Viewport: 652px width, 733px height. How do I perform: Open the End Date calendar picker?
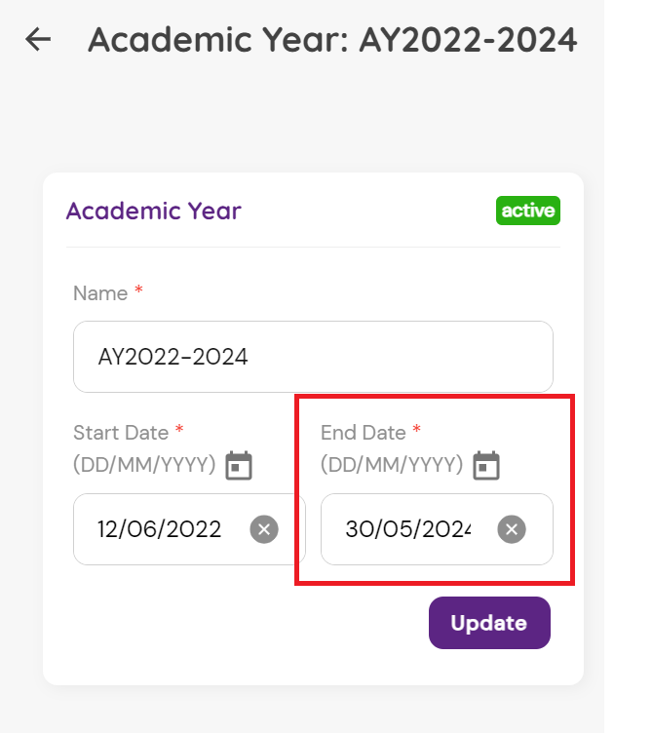[x=486, y=466]
